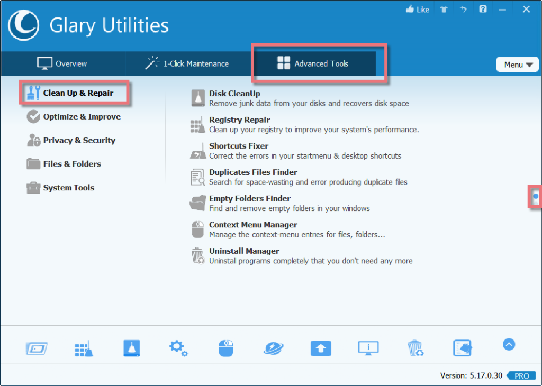This screenshot has height=386, width=542.
Task: Open Registry Repair brush icon in bottom toolbar
Action: tap(84, 348)
